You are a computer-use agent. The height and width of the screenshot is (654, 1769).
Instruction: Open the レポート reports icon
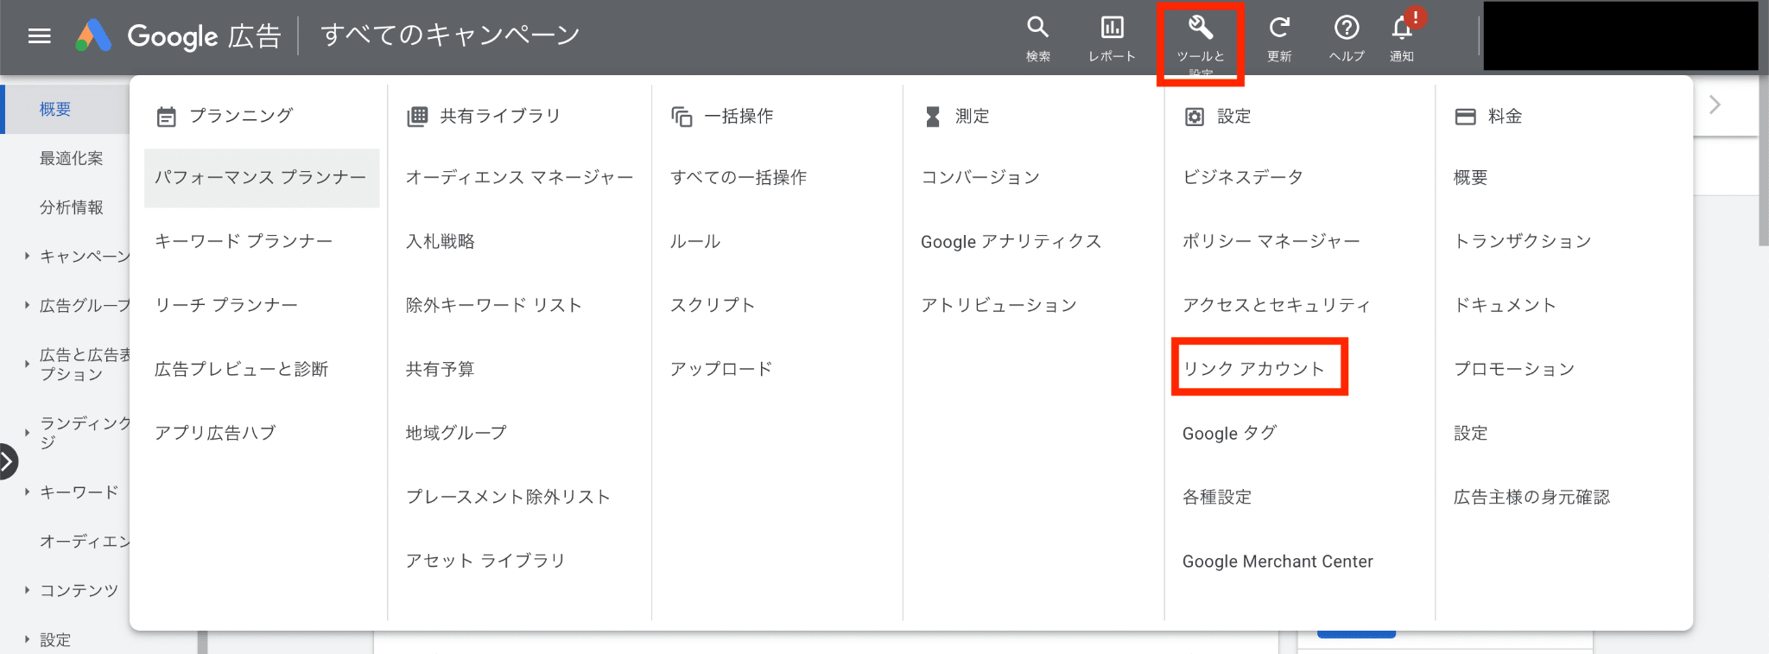point(1112,28)
